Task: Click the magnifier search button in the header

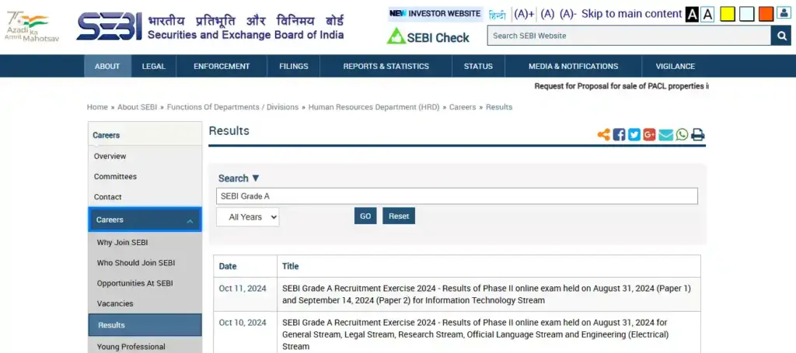Action: coord(780,36)
